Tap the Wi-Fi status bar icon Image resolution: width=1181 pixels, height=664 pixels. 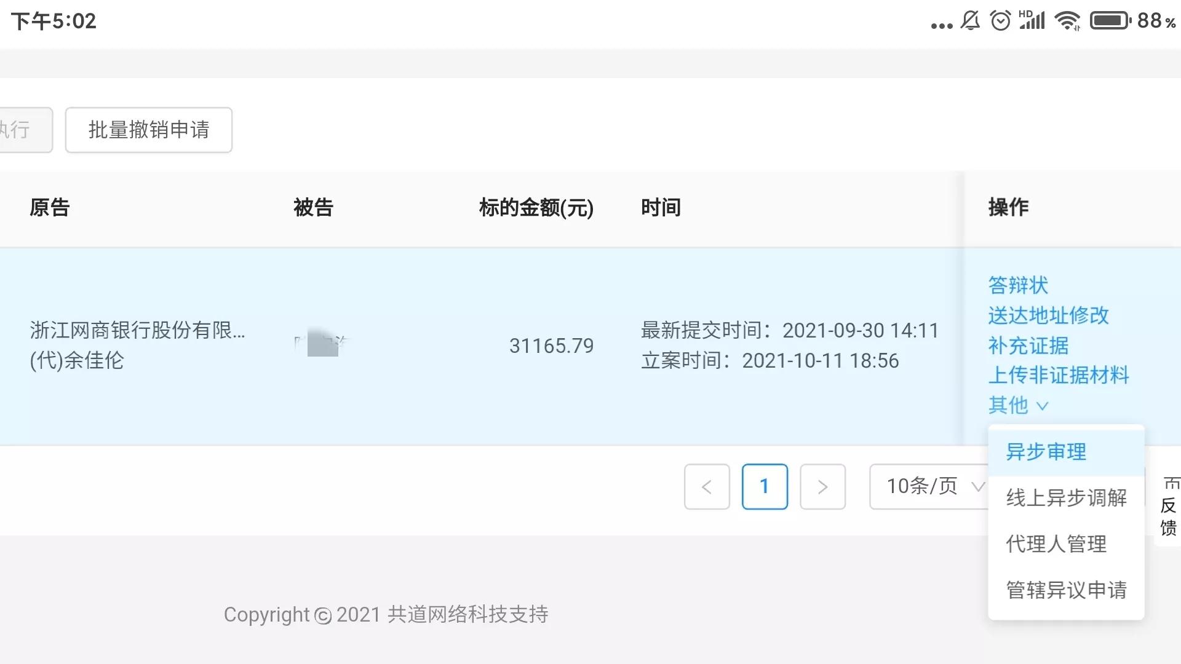click(1068, 20)
